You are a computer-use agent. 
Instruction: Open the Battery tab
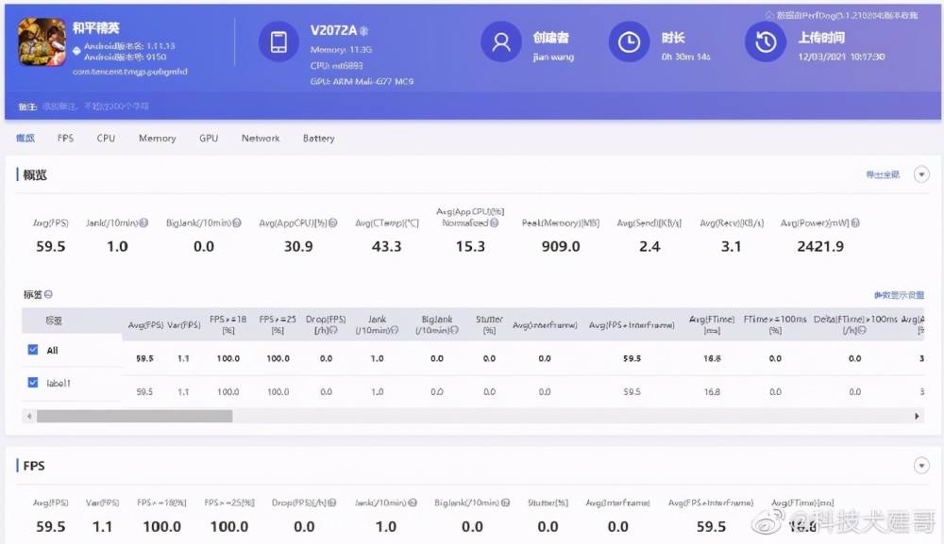318,139
